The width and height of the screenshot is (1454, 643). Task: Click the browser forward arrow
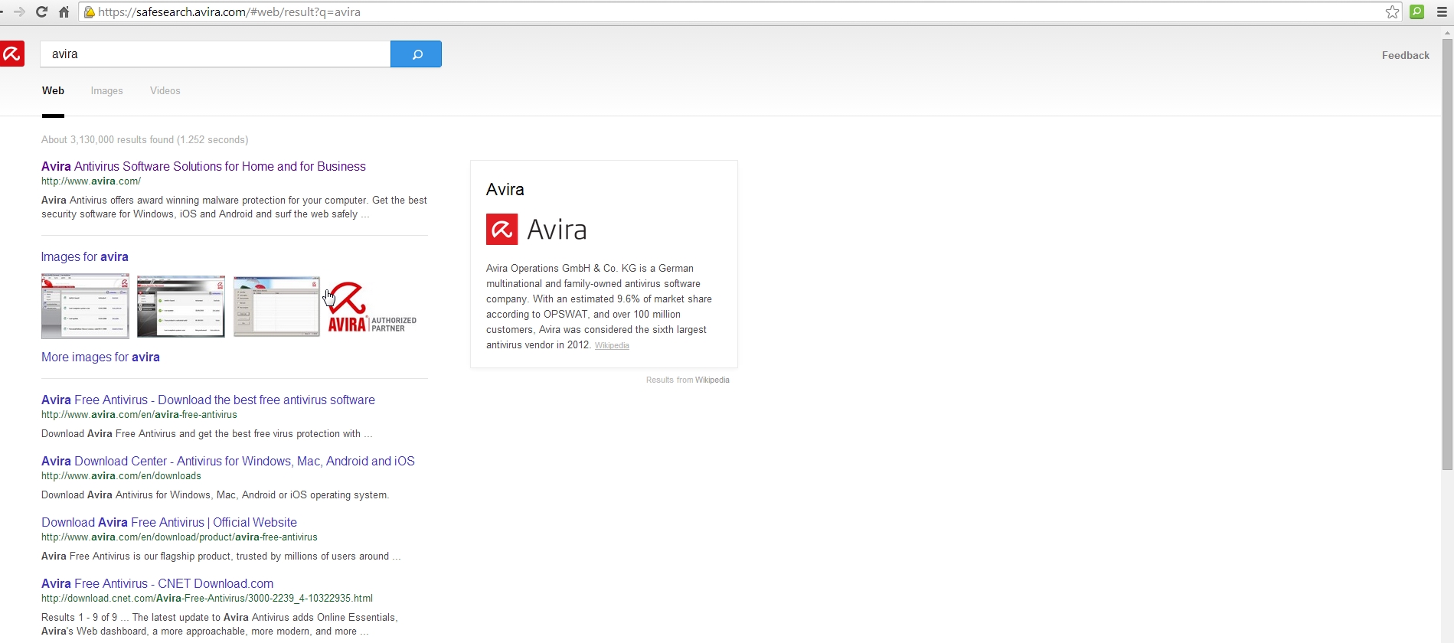[x=19, y=12]
